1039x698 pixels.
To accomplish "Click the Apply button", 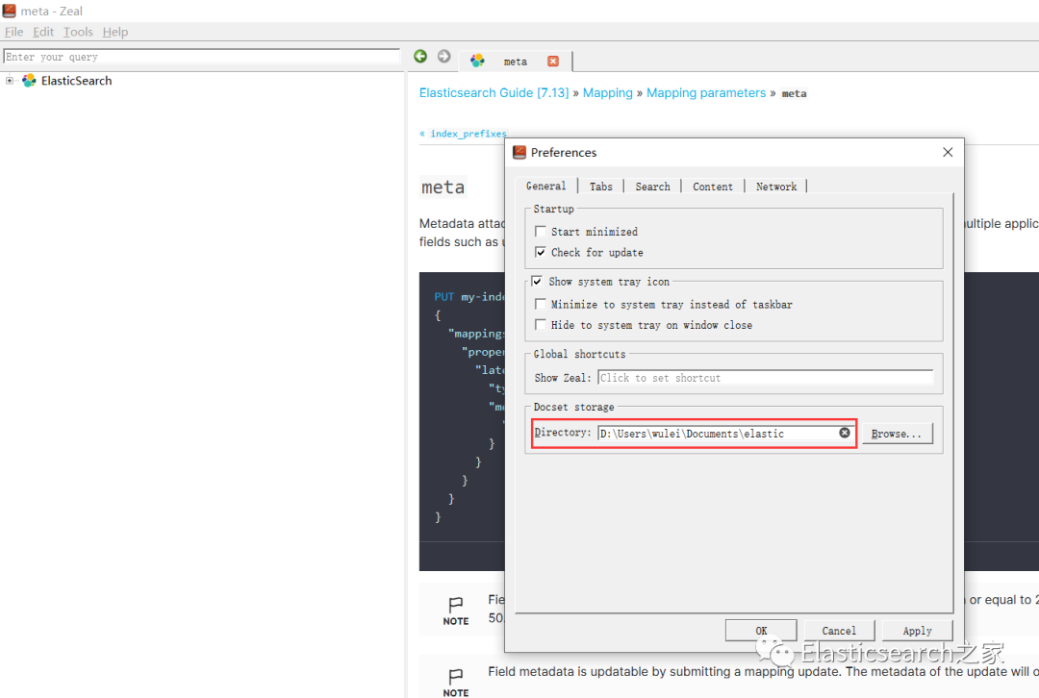I will (917, 631).
